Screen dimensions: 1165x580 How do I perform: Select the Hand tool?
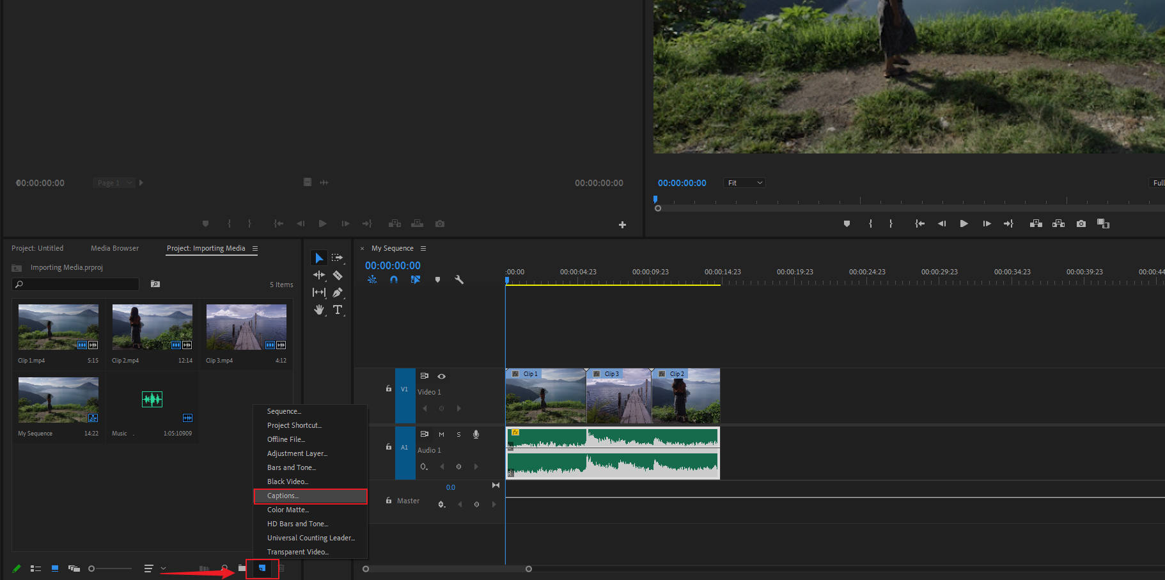coord(318,310)
